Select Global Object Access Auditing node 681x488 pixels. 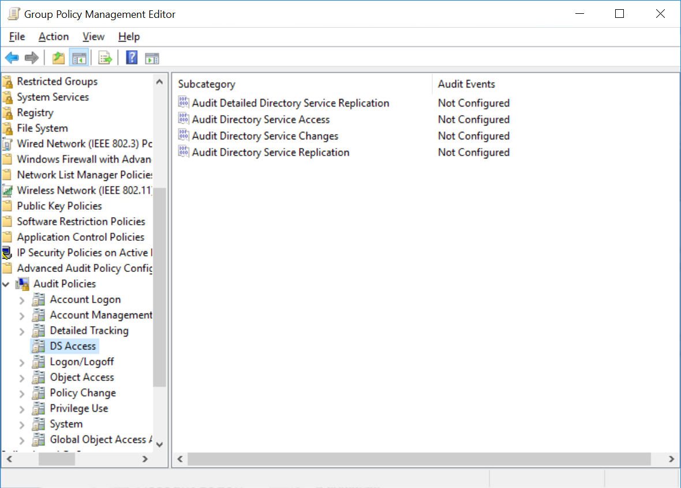pos(101,440)
